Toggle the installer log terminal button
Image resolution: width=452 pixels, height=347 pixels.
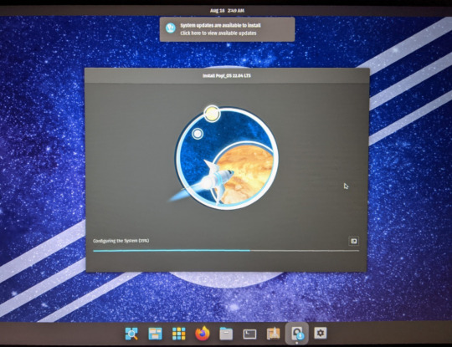(354, 241)
